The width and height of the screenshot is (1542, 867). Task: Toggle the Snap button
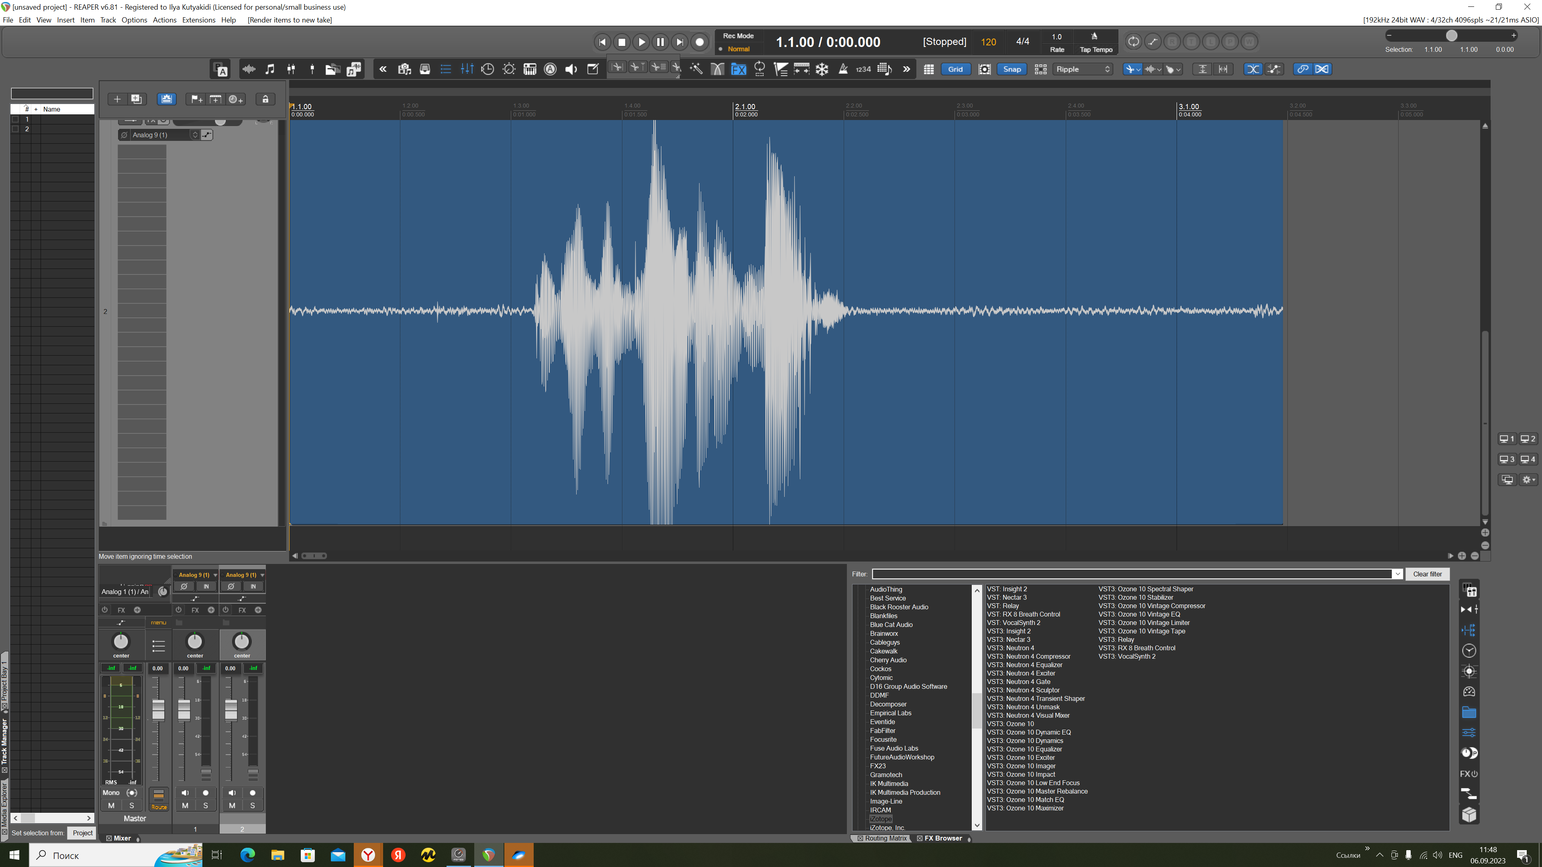(x=1012, y=69)
